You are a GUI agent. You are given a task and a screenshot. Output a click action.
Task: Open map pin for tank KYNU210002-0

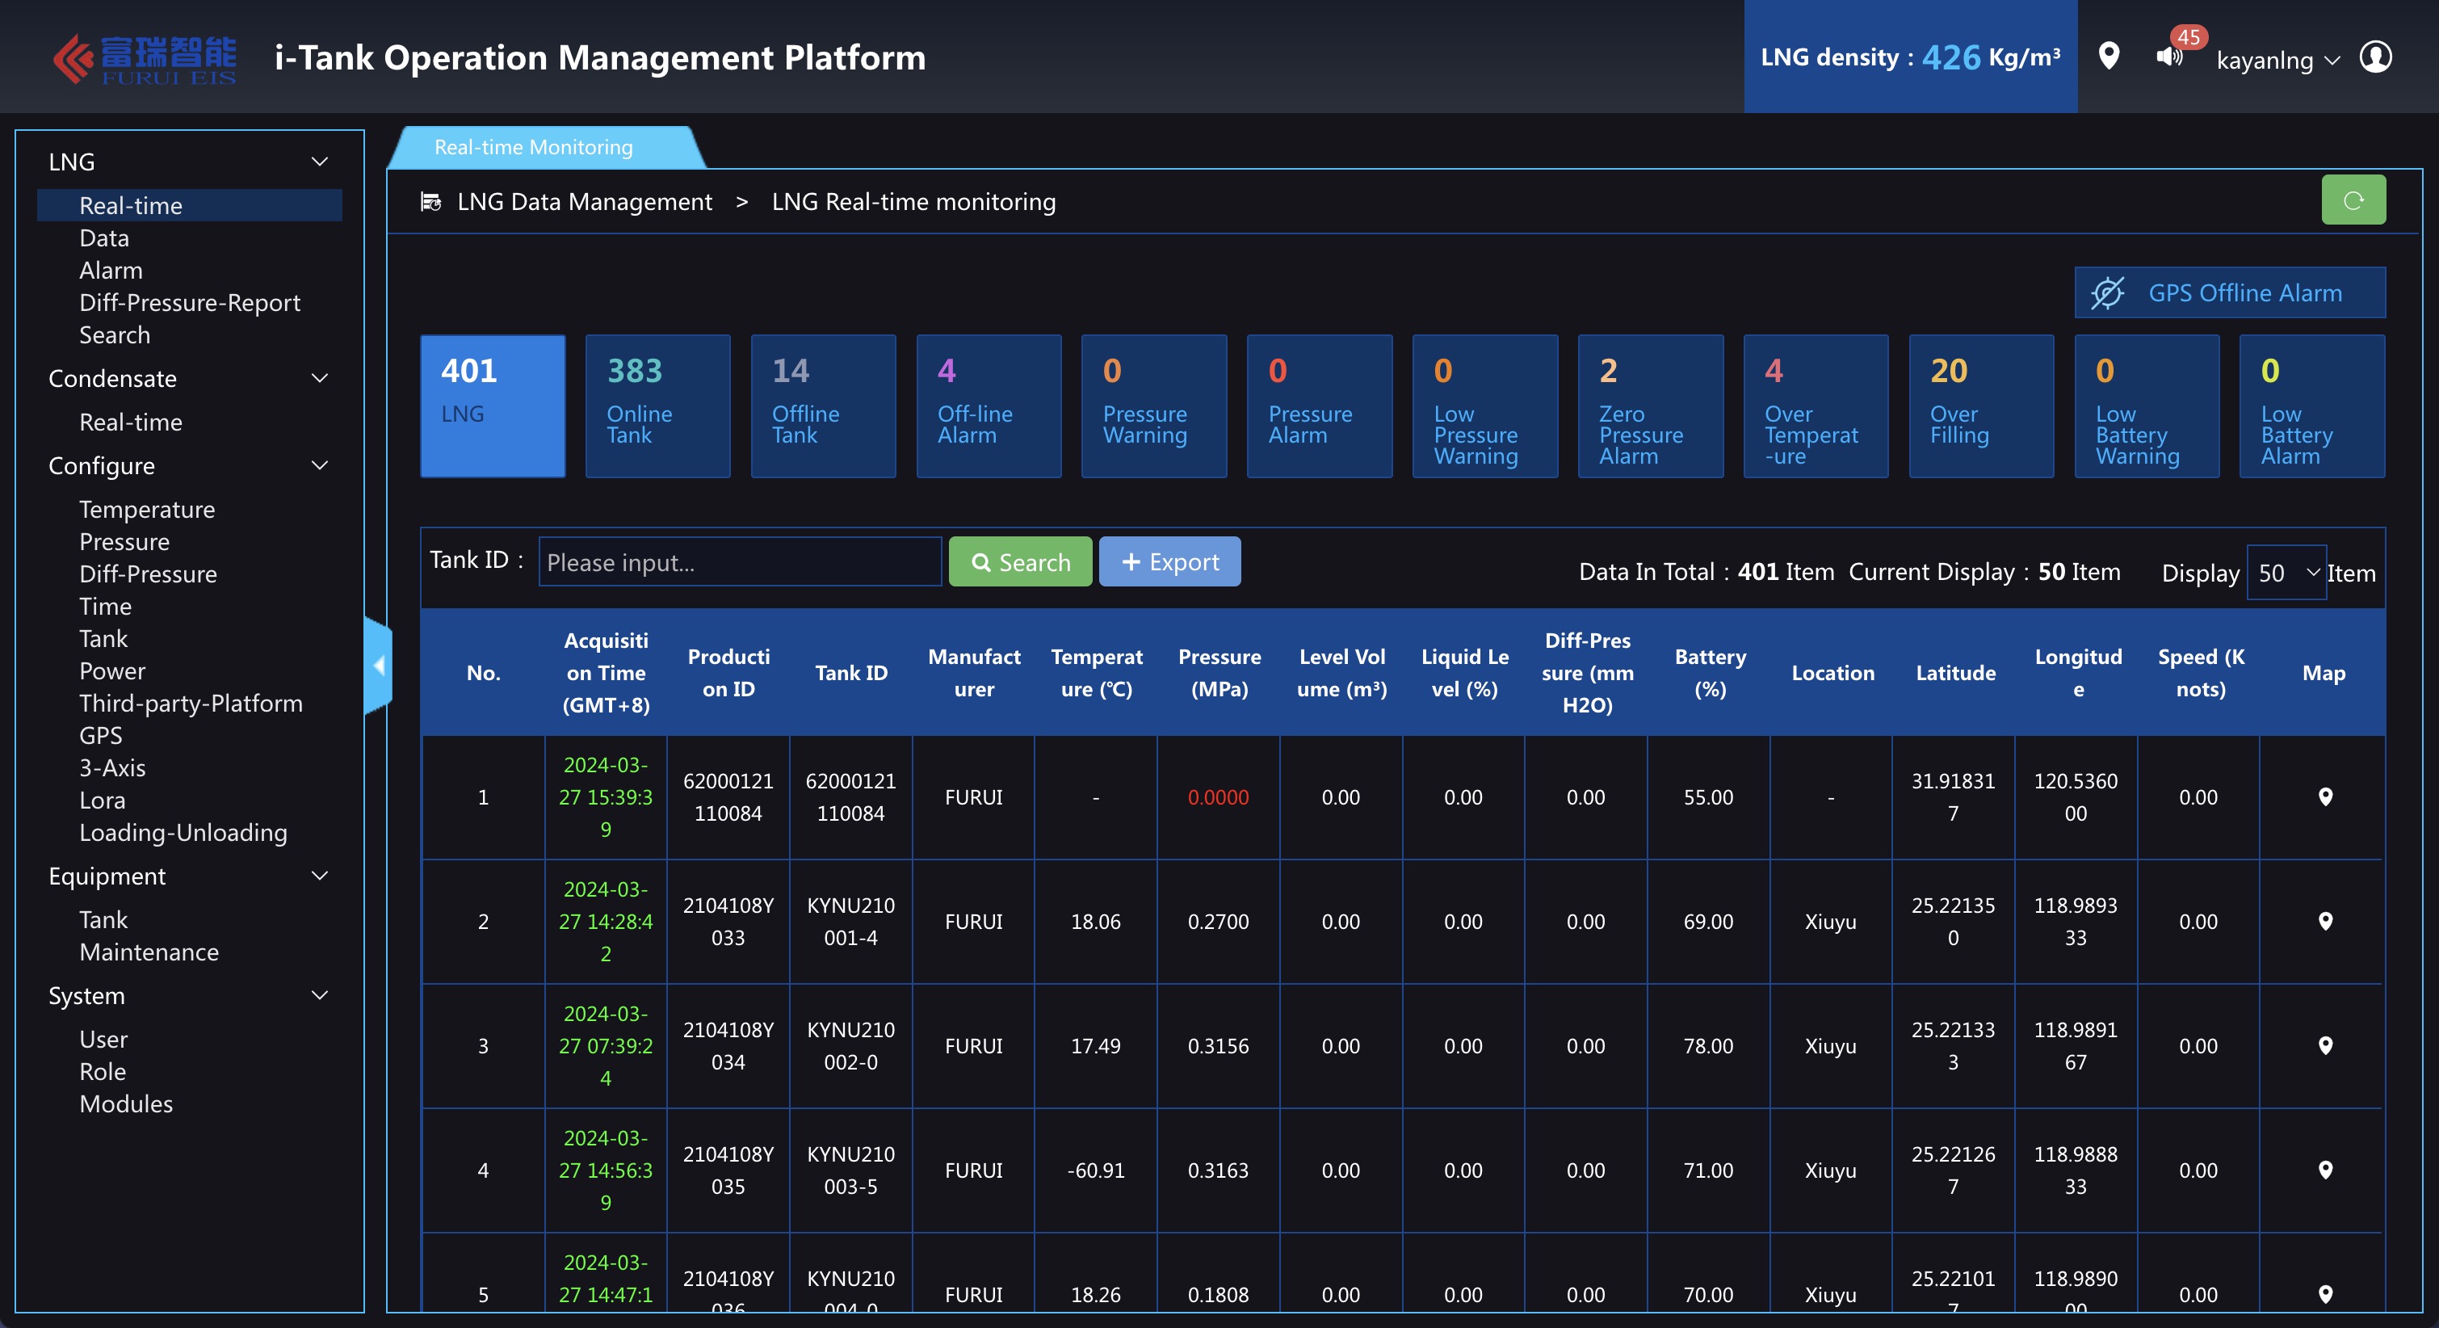[2324, 1046]
